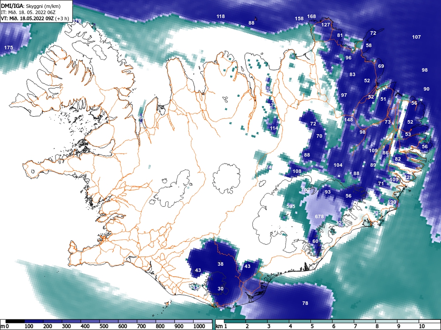Click the visibility value 30

click(x=220, y=289)
